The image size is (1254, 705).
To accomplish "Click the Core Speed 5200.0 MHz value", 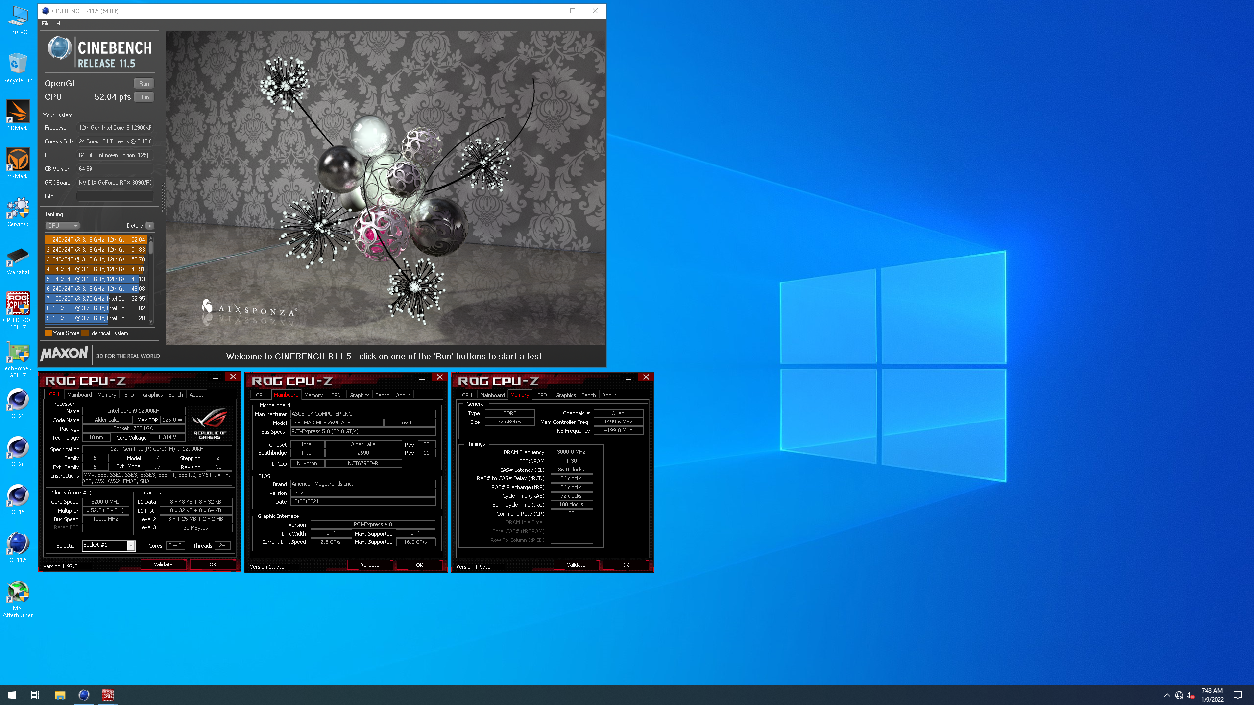I will (105, 502).
